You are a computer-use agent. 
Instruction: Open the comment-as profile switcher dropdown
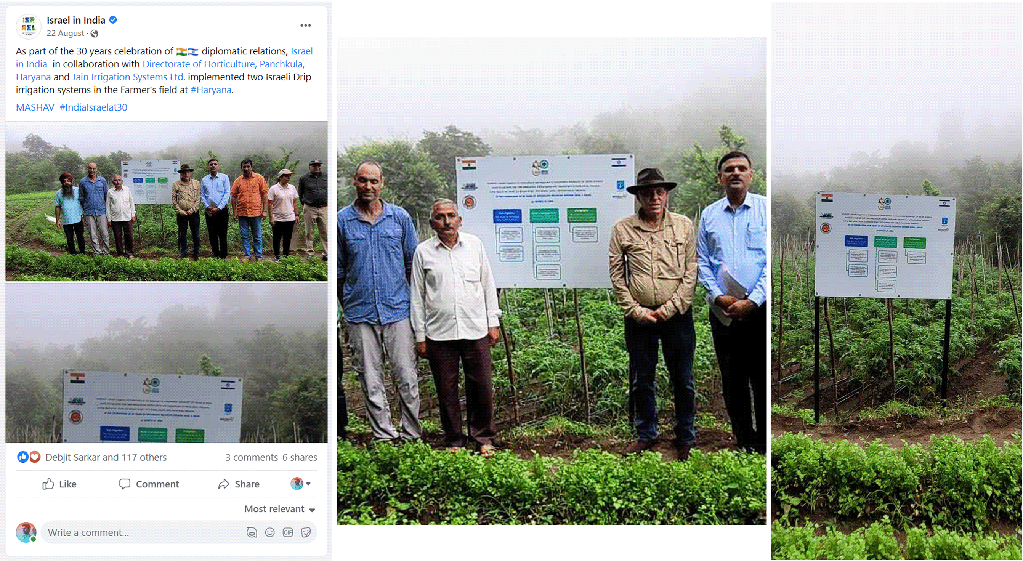point(301,484)
